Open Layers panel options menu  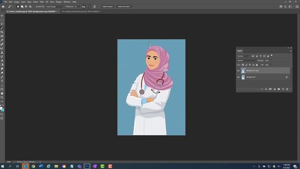[291, 51]
